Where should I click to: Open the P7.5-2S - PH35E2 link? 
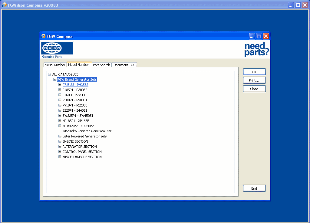tap(75, 85)
